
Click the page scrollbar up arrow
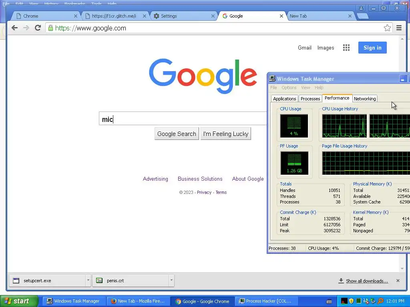coord(402,39)
